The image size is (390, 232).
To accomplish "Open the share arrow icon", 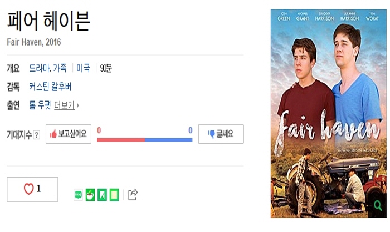I will coord(133,194).
